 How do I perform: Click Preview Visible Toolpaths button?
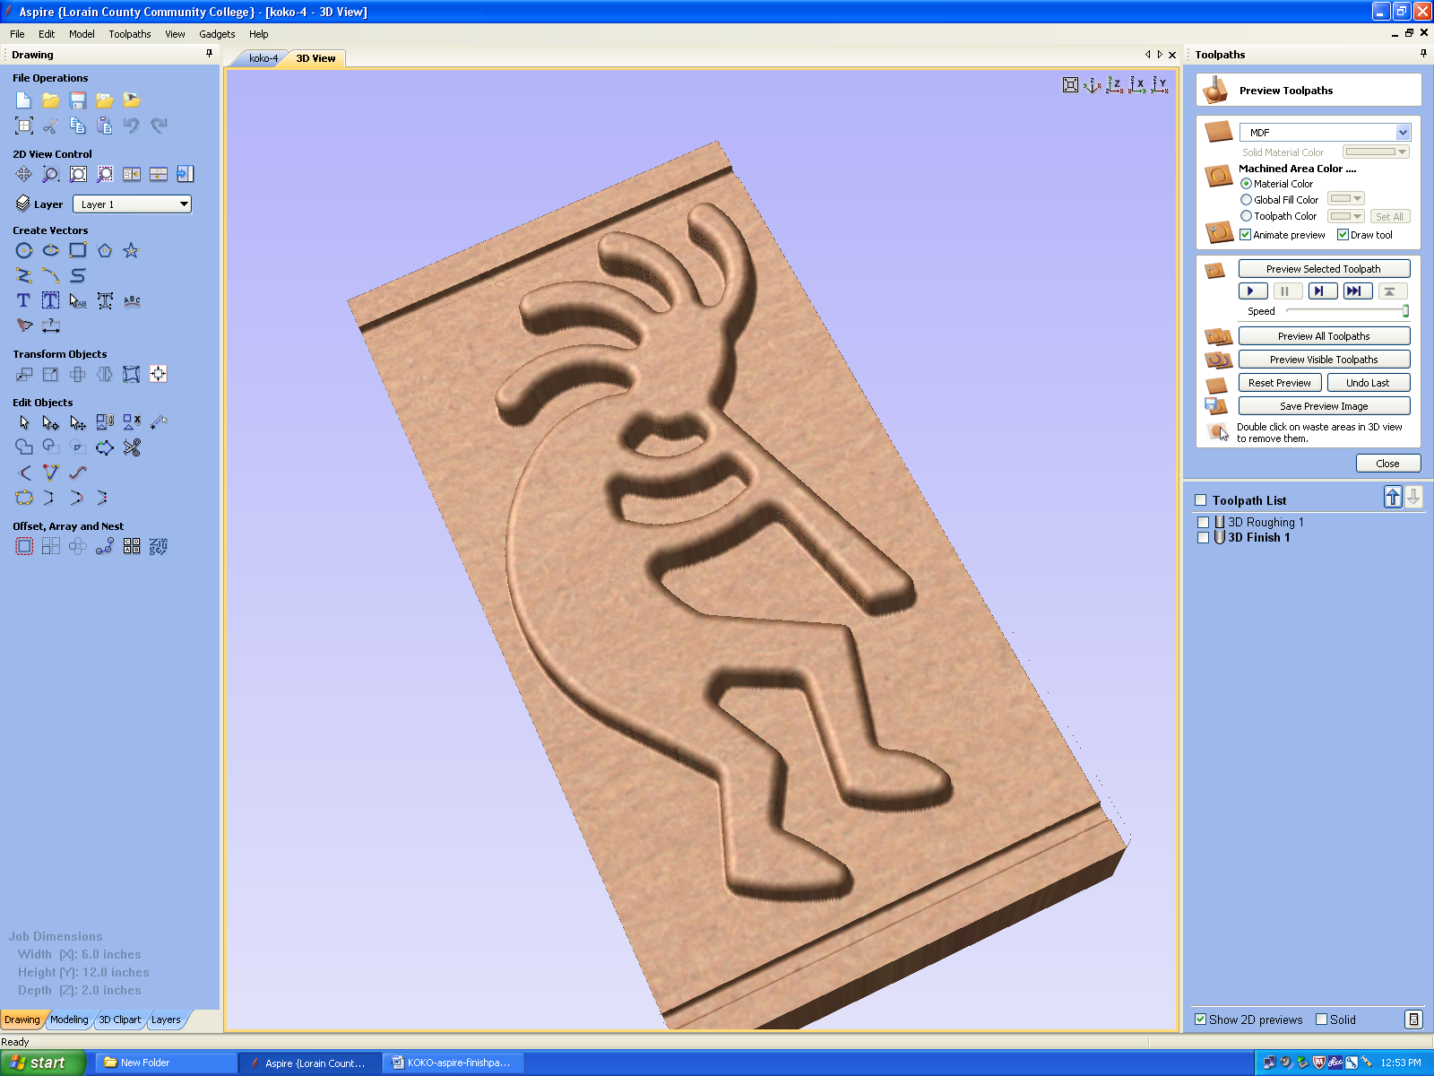point(1324,360)
